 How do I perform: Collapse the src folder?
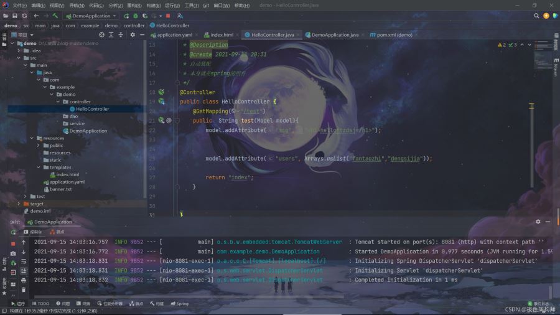(x=19, y=58)
